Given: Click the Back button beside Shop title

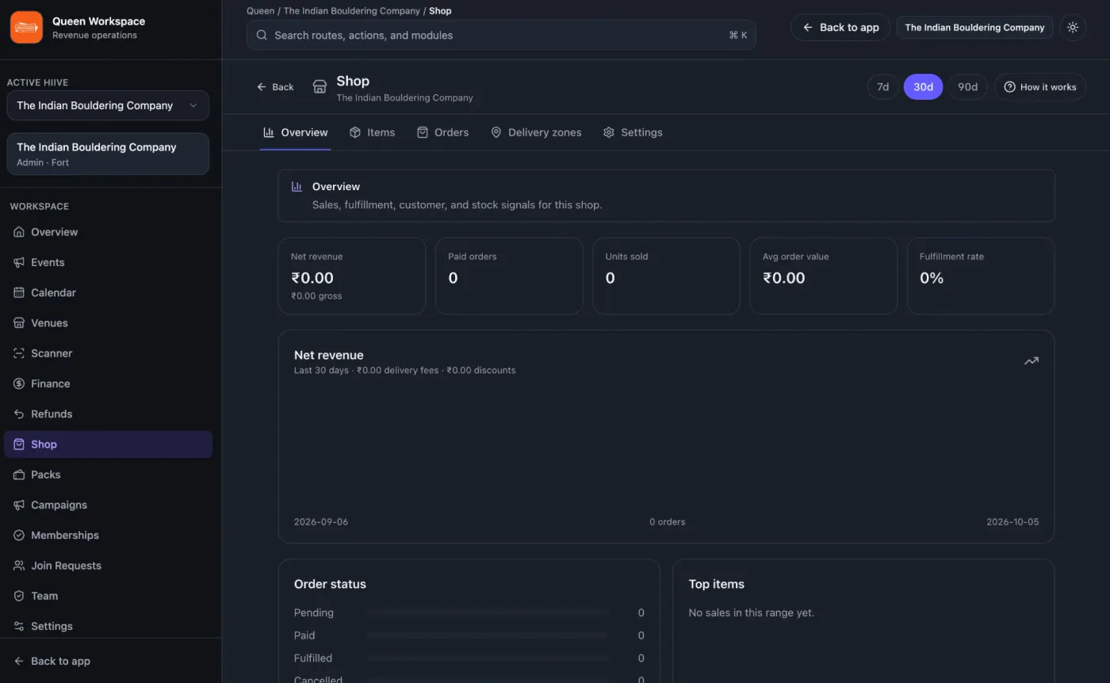Looking at the screenshot, I should click(x=275, y=87).
